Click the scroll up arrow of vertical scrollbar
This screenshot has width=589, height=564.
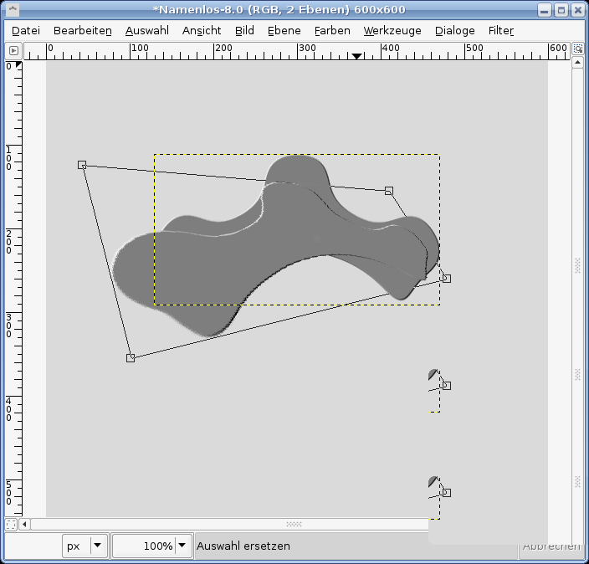(578, 63)
